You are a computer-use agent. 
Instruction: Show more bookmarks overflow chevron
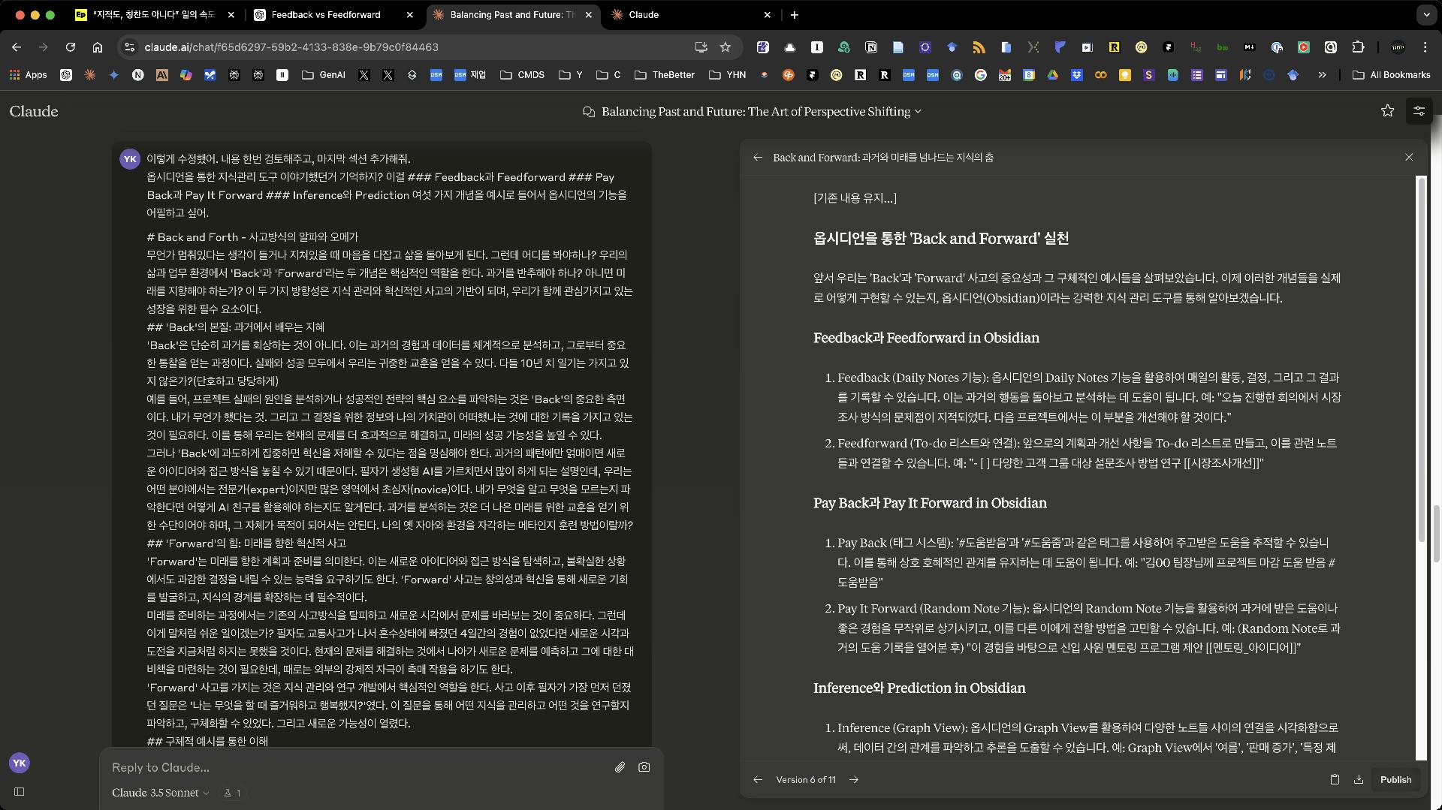pos(1322,75)
